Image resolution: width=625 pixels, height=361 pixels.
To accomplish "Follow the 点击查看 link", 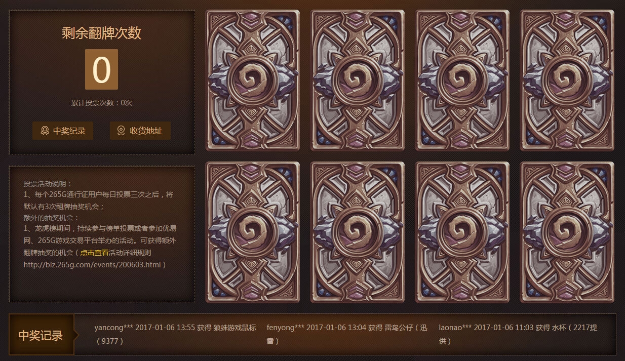I will (x=95, y=253).
